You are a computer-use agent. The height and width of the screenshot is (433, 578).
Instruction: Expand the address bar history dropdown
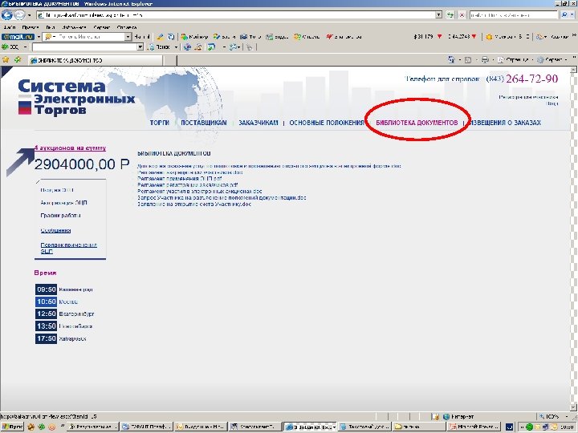click(x=438, y=15)
